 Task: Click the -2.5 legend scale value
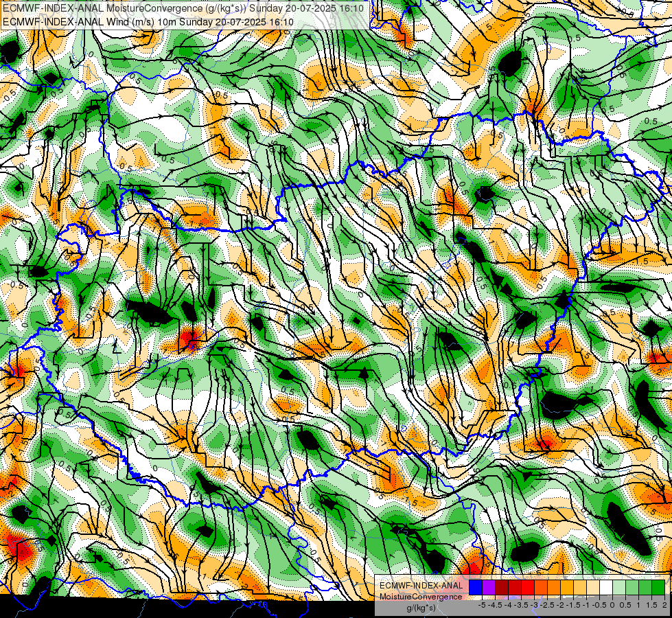click(x=547, y=605)
